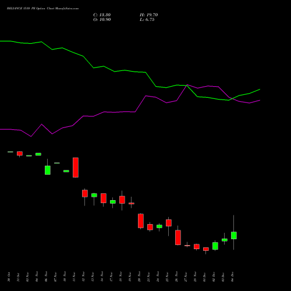Image resolution: width=291 pixels, height=291 pixels.
Task: Click the open value O: 10.90
Action: pyautogui.click(x=102, y=20)
